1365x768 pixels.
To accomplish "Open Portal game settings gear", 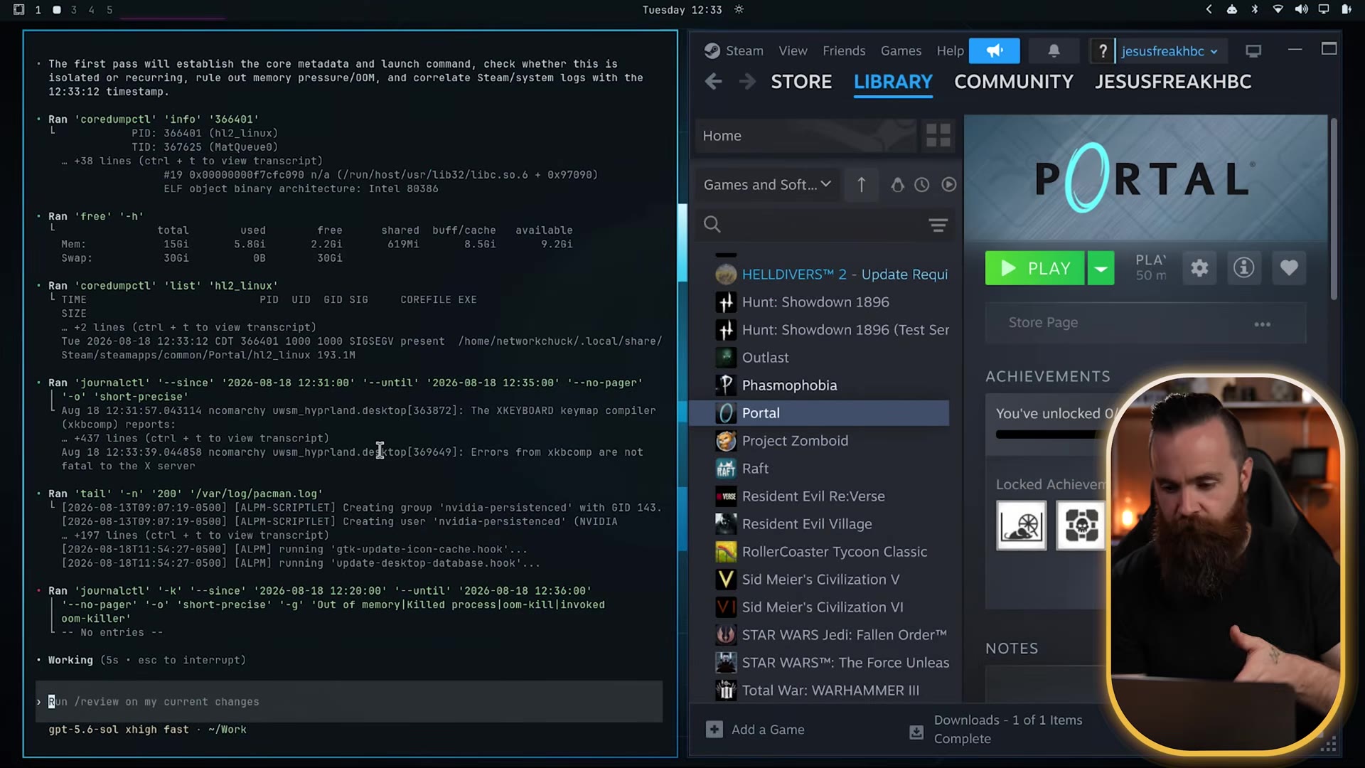I will click(1199, 268).
